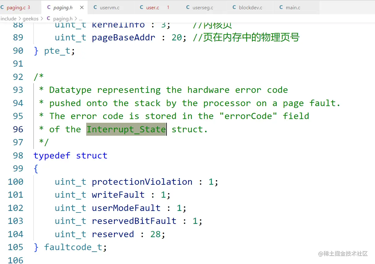
Task: Click the typedef keyword on line 98
Action: pyautogui.click(x=52, y=155)
